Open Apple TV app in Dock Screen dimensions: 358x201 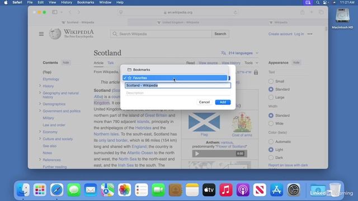click(x=209, y=190)
